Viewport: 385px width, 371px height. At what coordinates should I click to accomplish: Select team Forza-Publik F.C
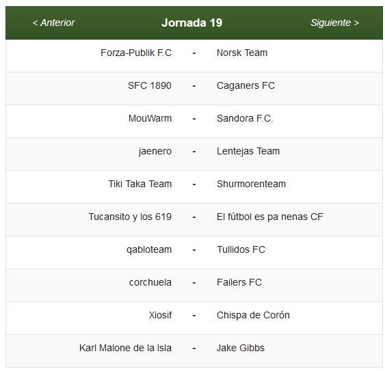(136, 53)
